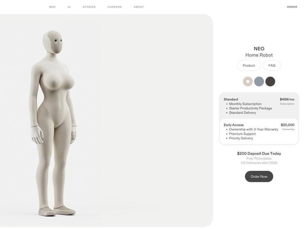This screenshot has height=229, width=305.
Task: Open the FAQ pill button
Action: click(x=272, y=66)
